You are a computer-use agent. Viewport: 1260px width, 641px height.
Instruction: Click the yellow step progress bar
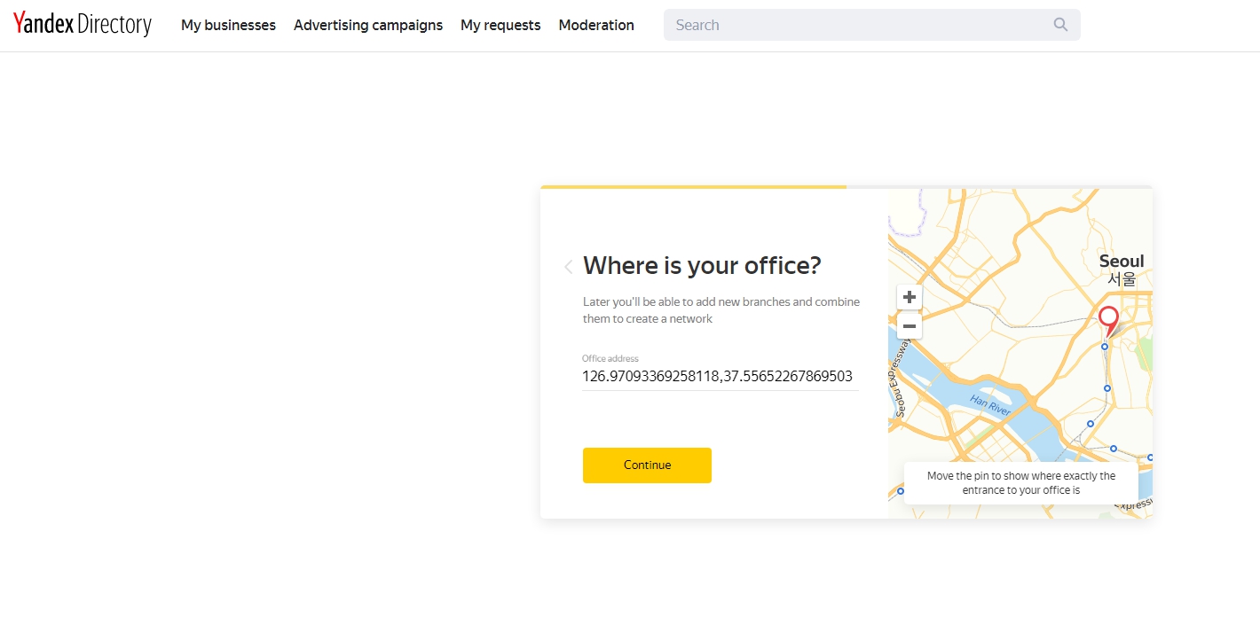click(693, 187)
